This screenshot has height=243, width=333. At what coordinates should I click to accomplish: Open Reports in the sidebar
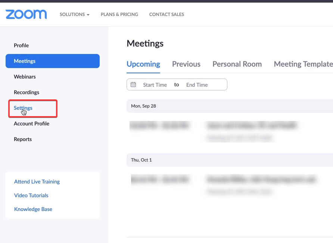pos(23,139)
